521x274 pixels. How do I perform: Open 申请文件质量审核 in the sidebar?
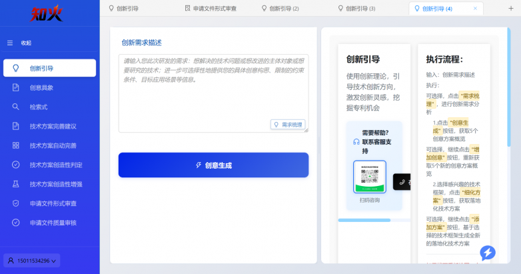(x=53, y=223)
